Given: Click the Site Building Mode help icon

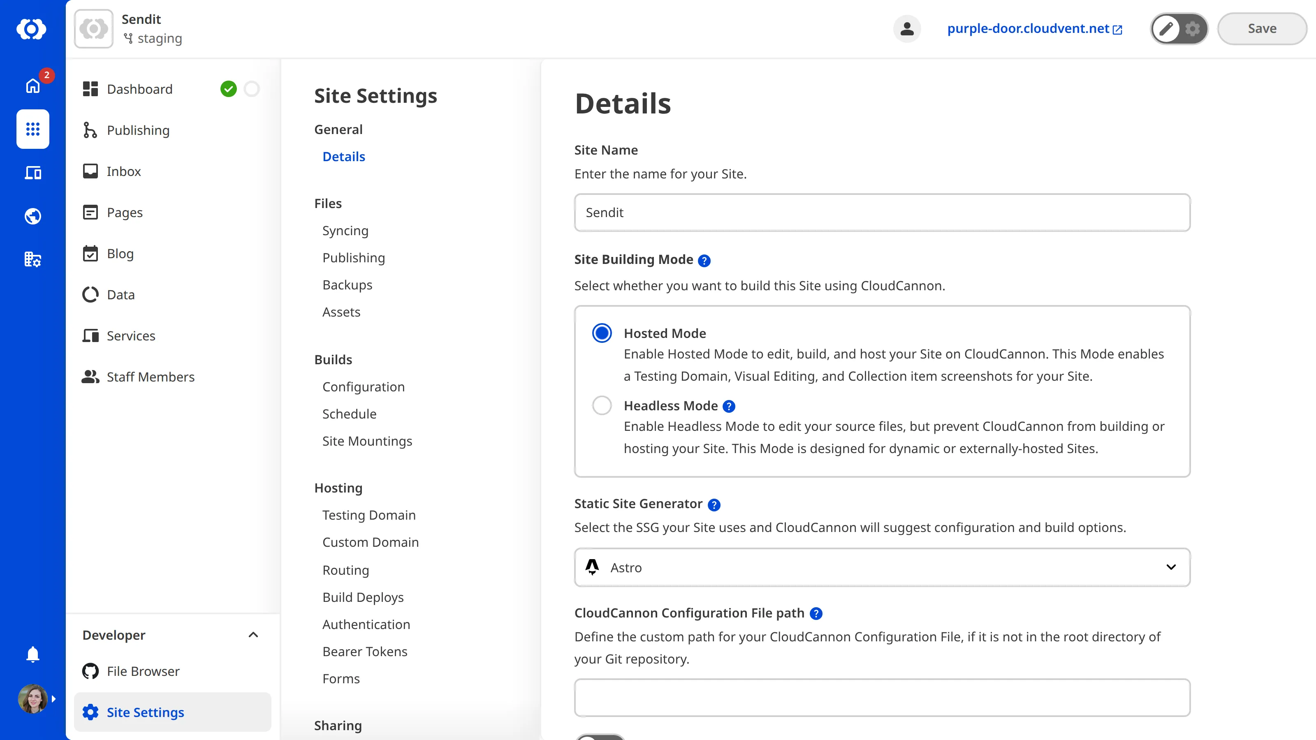Looking at the screenshot, I should [x=704, y=261].
